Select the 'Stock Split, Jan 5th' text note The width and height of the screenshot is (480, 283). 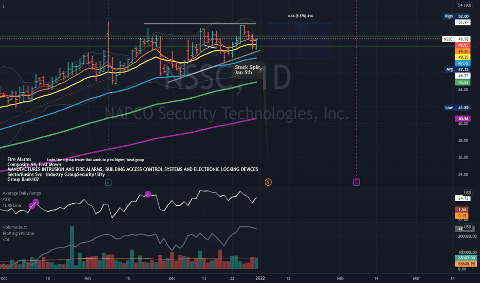click(248, 70)
